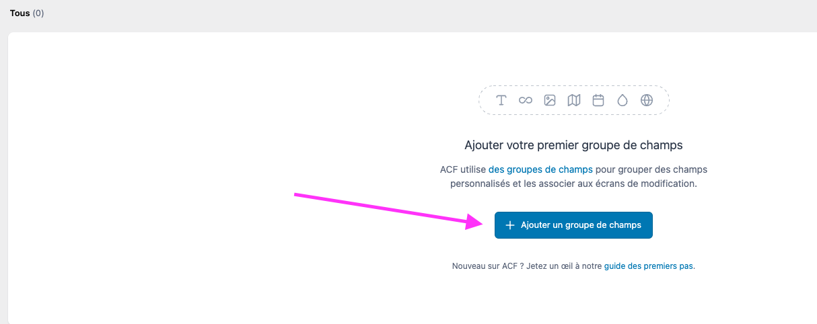Image resolution: width=817 pixels, height=324 pixels.
Task: Click the plus icon inside Ajouter button
Action: (x=510, y=225)
